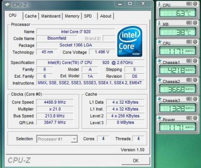Open the Mainboard tab
The image size is (201, 168).
[x=51, y=16]
